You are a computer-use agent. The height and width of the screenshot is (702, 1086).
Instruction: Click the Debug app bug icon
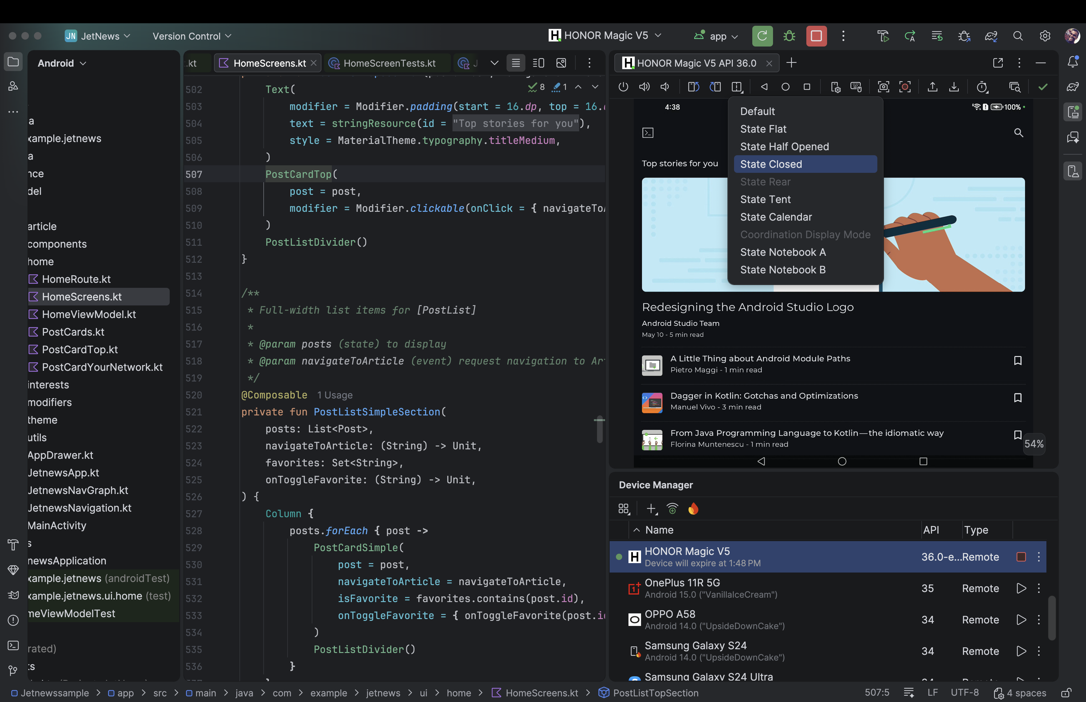(x=789, y=36)
